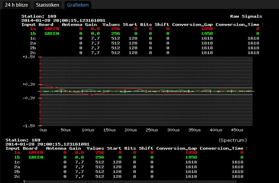Click input 2c row in upper table
279x183 pixels.
(33, 53)
